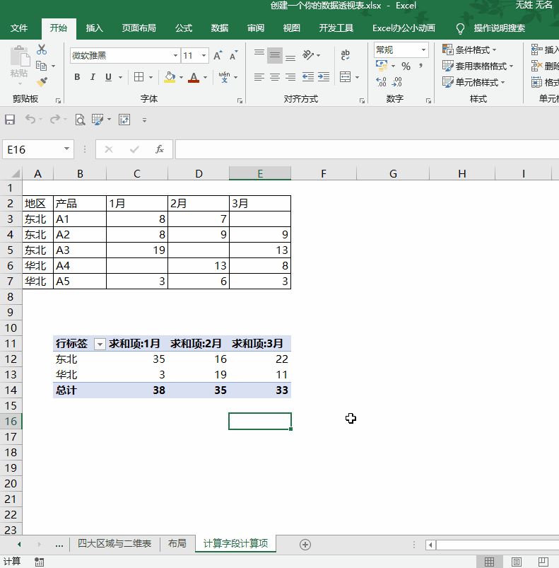
Task: Increase decimal places
Action: pyautogui.click(x=381, y=82)
